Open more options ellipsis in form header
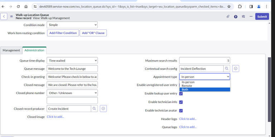 pyautogui.click(x=251, y=16)
